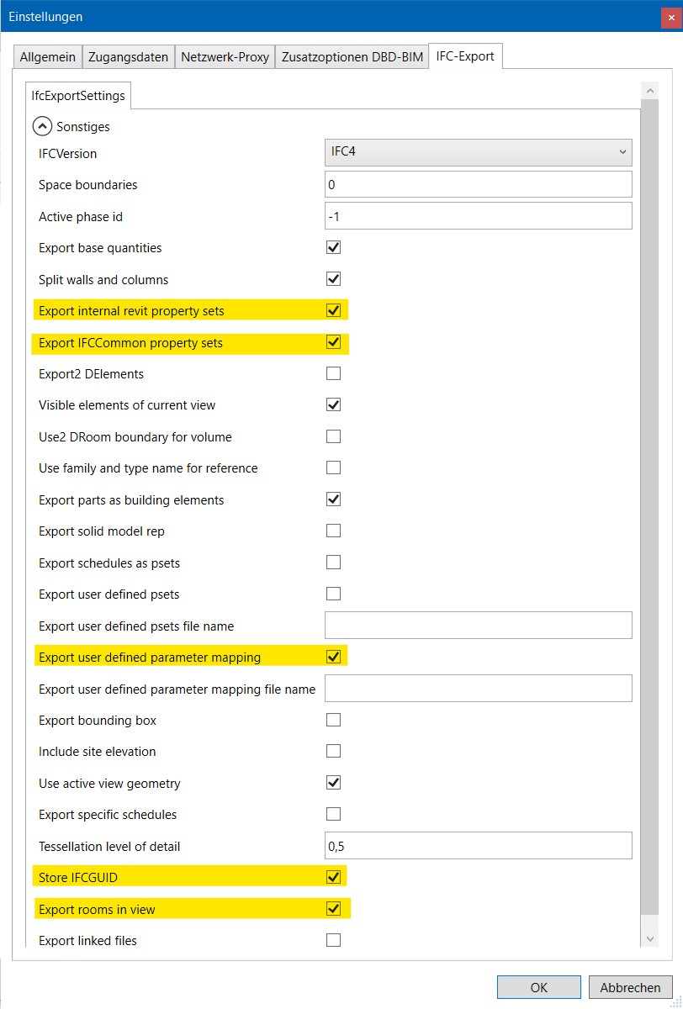Screen dimensions: 683x1009
Task: Toggle Split walls and columns checkbox
Action: 333,279
